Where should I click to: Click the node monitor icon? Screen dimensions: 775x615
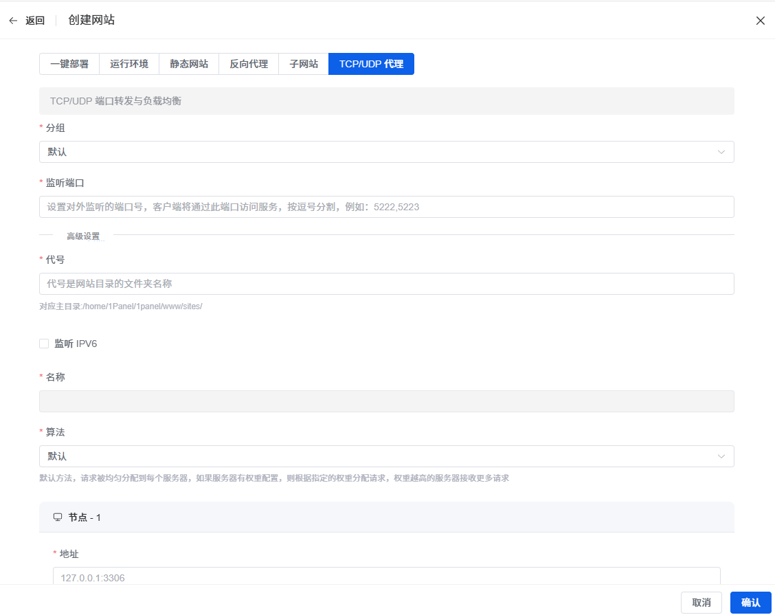click(x=58, y=517)
